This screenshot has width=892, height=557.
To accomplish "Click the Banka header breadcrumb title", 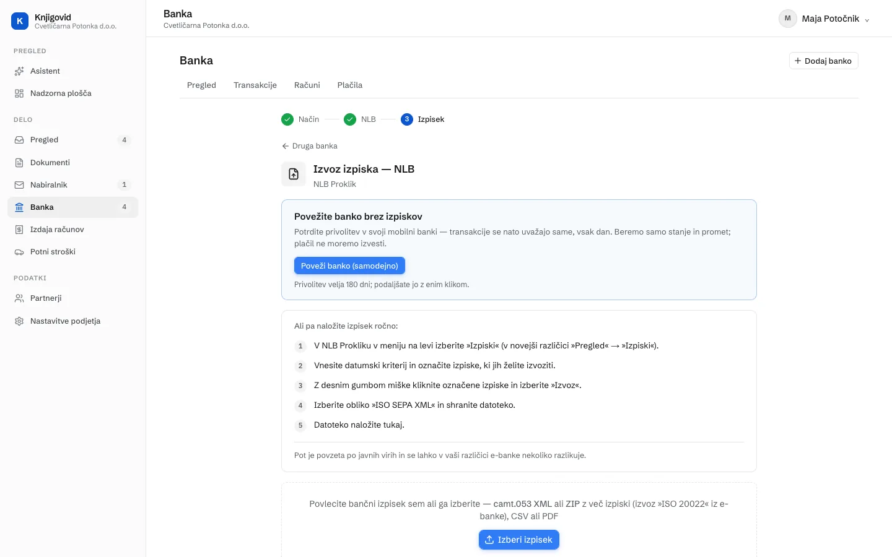I will [178, 14].
